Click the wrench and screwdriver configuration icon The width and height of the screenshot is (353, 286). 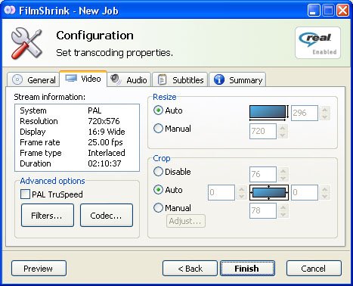click(26, 43)
